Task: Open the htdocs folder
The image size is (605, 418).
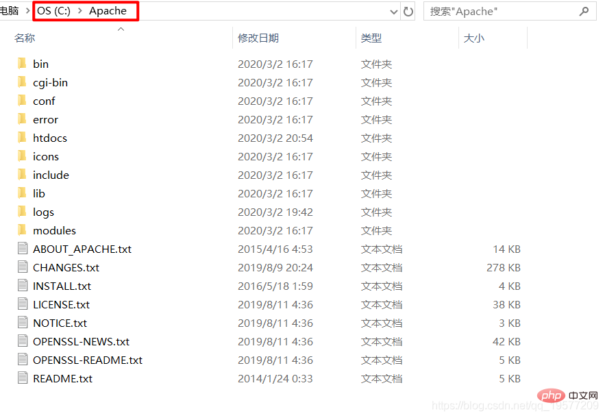Action: coord(50,138)
